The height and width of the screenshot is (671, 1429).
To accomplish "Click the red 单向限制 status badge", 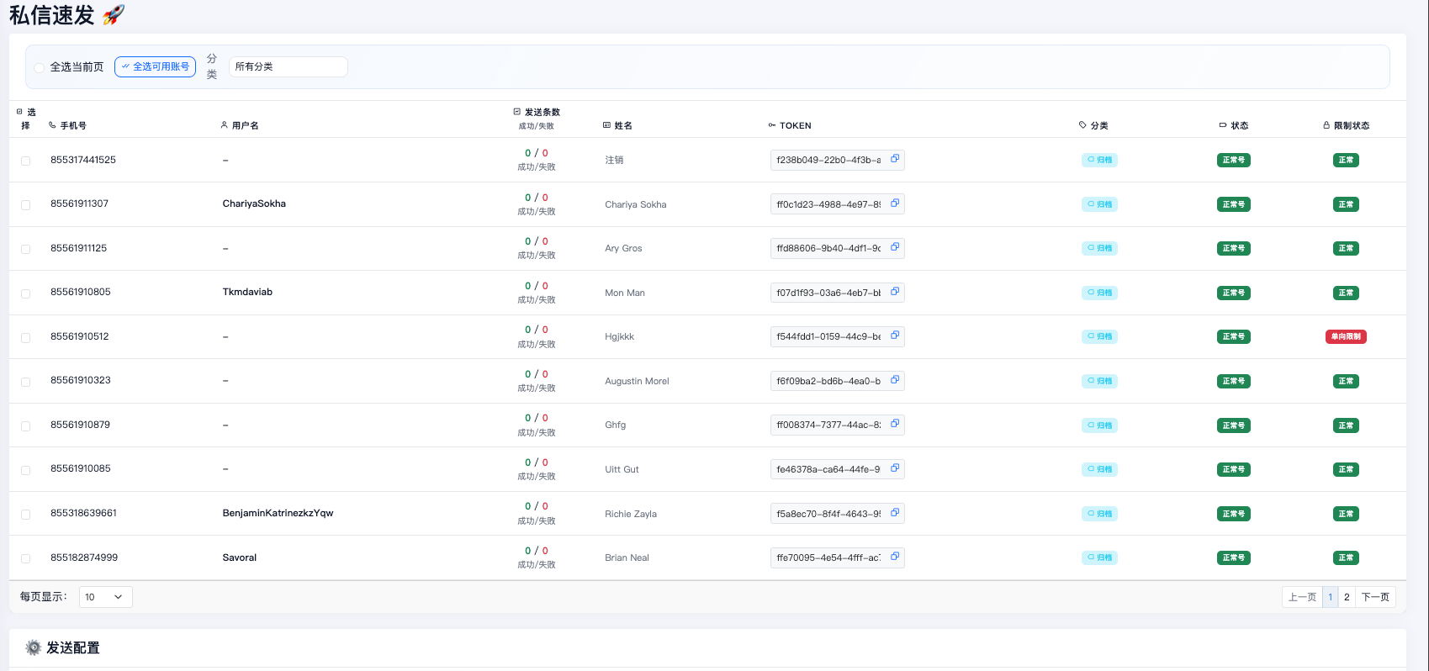I will (x=1346, y=336).
